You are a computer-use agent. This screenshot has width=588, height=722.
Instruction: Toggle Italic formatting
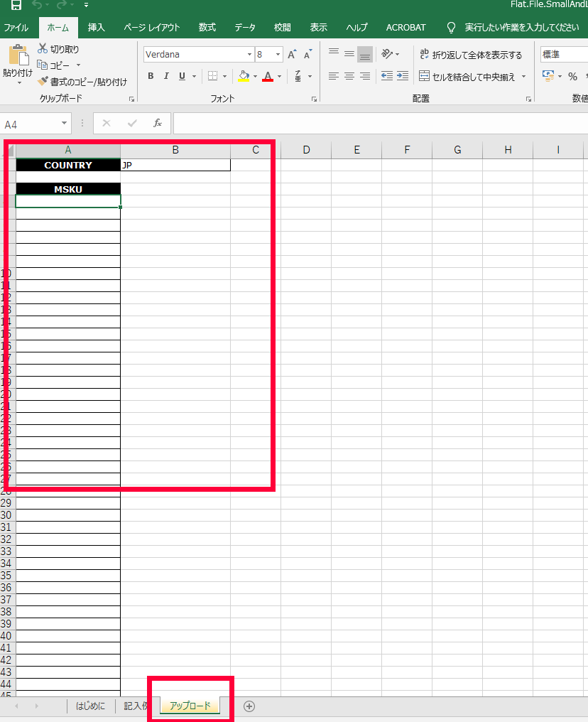pos(166,76)
